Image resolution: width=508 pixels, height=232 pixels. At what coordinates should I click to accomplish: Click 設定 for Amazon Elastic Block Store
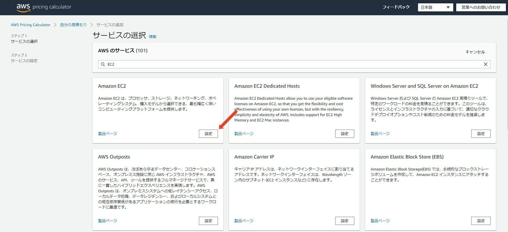coord(481,221)
